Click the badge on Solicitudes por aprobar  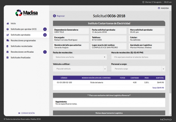point(45,29)
